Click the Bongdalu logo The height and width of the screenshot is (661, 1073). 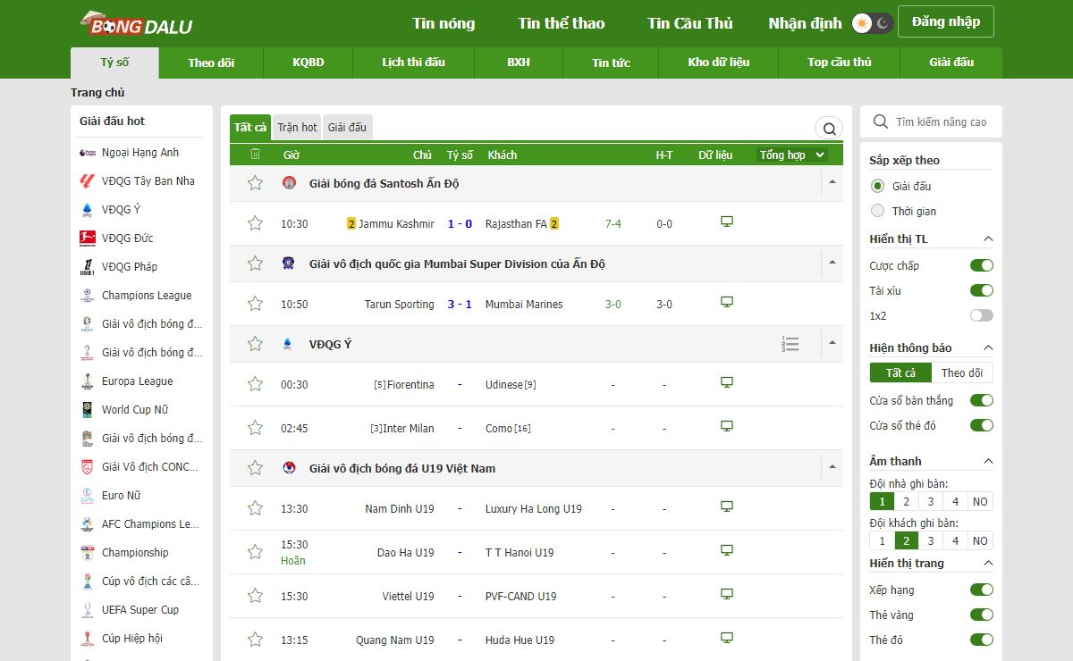pos(136,24)
